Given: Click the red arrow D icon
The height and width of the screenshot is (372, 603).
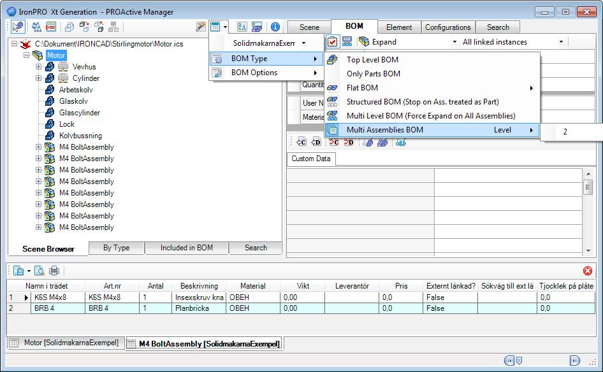Looking at the screenshot, I should 349,142.
